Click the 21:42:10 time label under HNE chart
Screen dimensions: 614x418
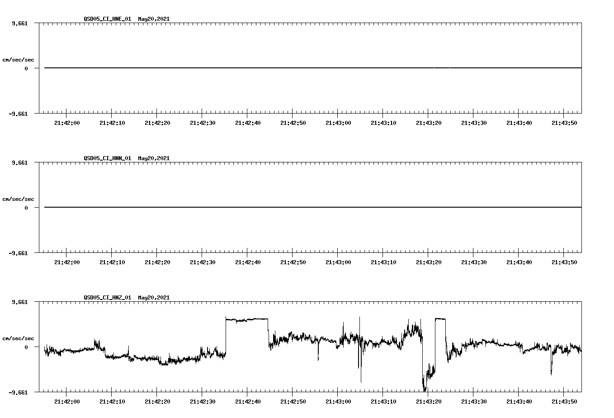[112, 123]
